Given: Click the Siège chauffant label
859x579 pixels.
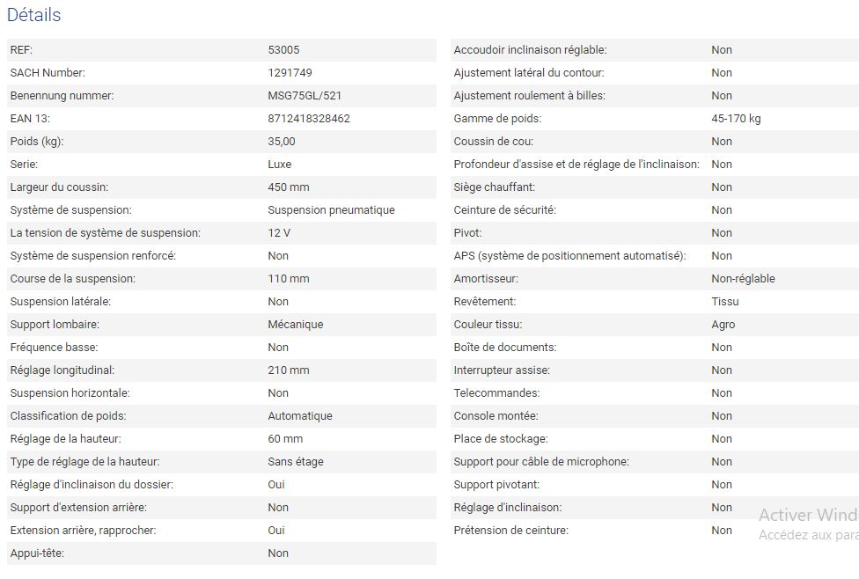Looking at the screenshot, I should [x=494, y=187].
